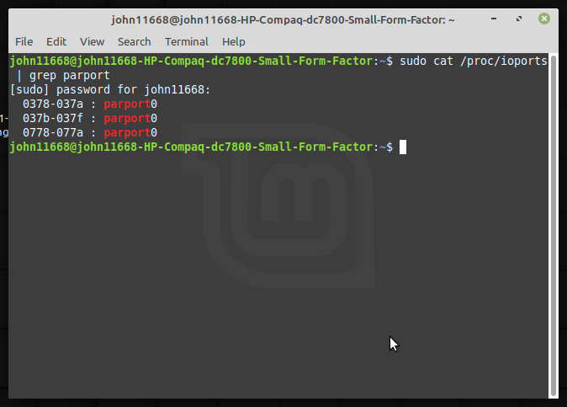Open the File menu
The width and height of the screenshot is (567, 407).
coord(24,42)
